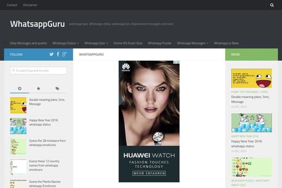The width and height of the screenshot is (282, 188).
Task: Click the FOLLOW: label
Action: (x=16, y=55)
